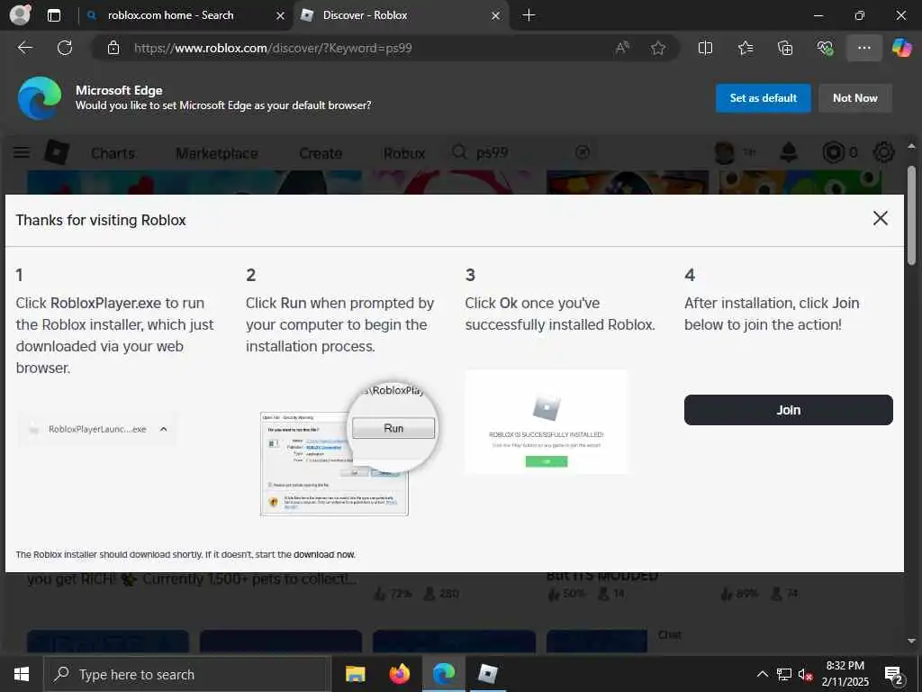Open the Windows notification center
The image size is (922, 692).
tap(894, 674)
